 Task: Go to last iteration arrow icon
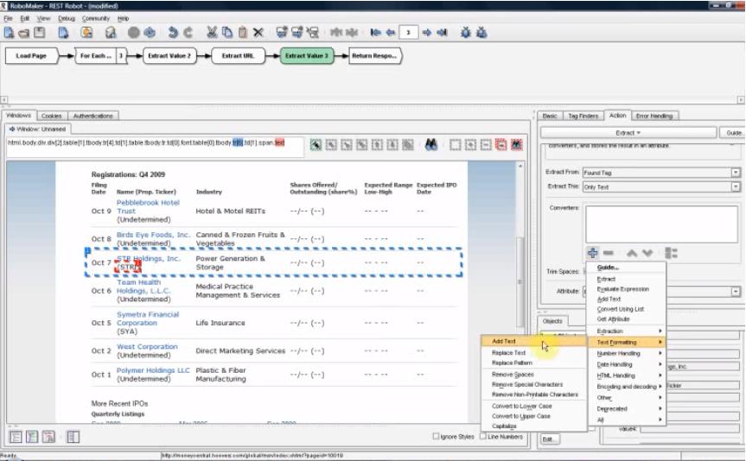tap(442, 32)
